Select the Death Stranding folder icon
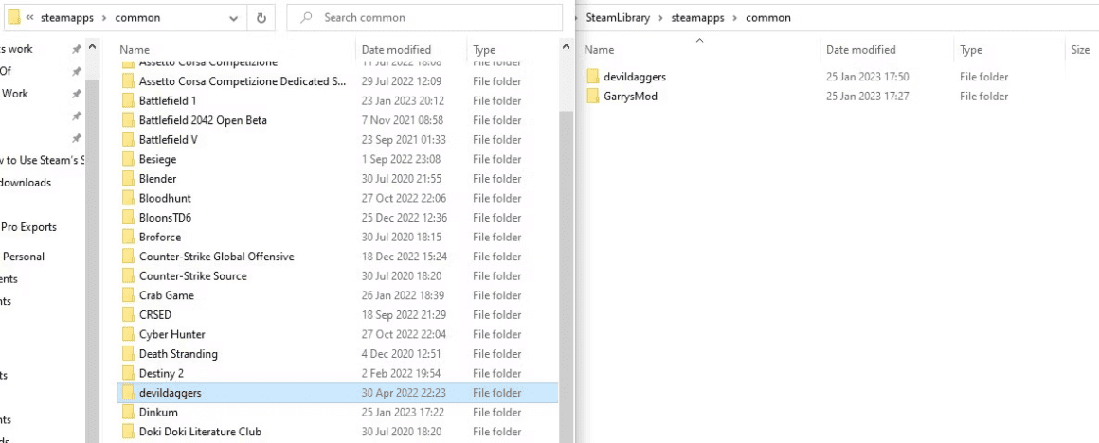 point(128,353)
